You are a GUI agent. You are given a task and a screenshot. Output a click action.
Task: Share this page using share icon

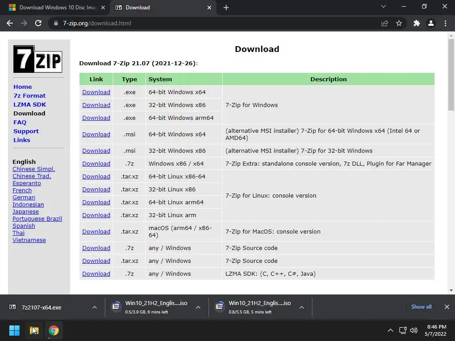(x=385, y=23)
